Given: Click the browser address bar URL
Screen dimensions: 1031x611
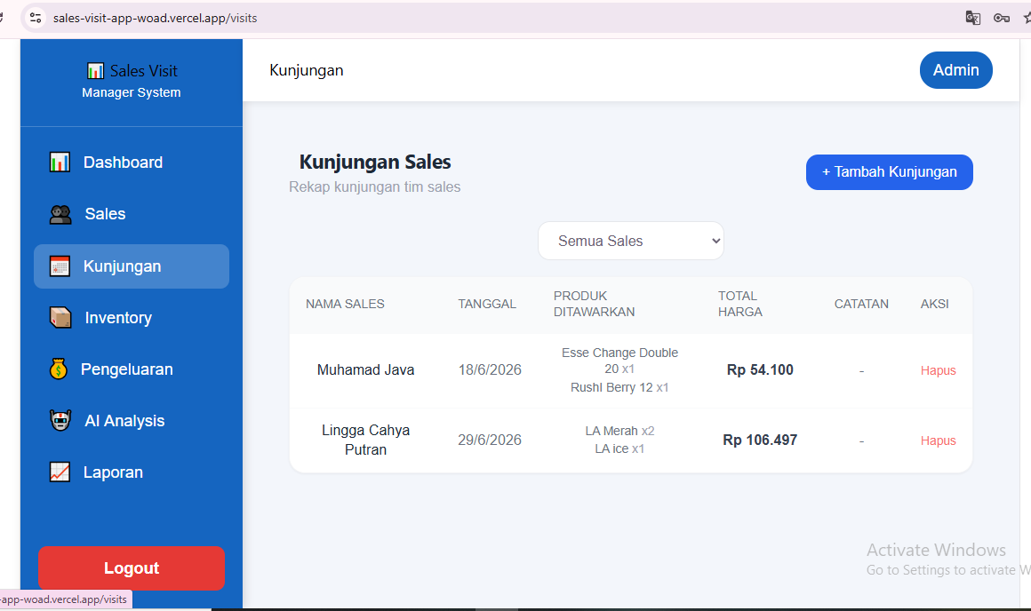Looking at the screenshot, I should pos(156,19).
